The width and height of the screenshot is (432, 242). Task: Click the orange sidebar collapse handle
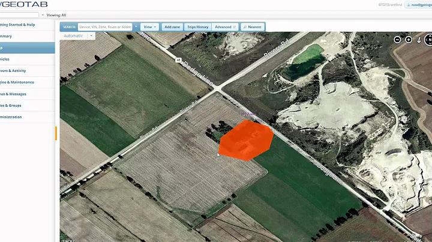[x=56, y=133]
